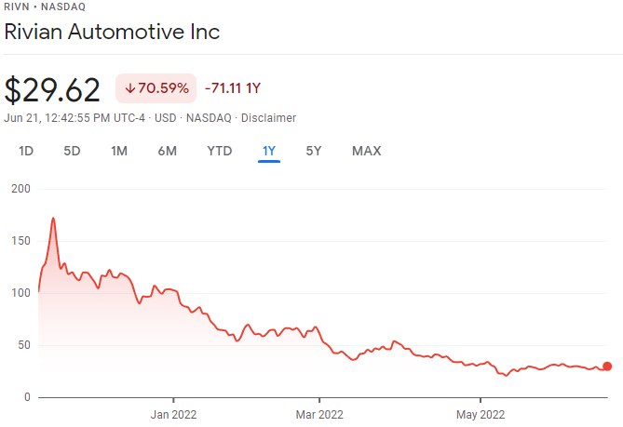Screen dimensions: 623x427
Task: Click the red down arrow icon
Action: [x=129, y=88]
